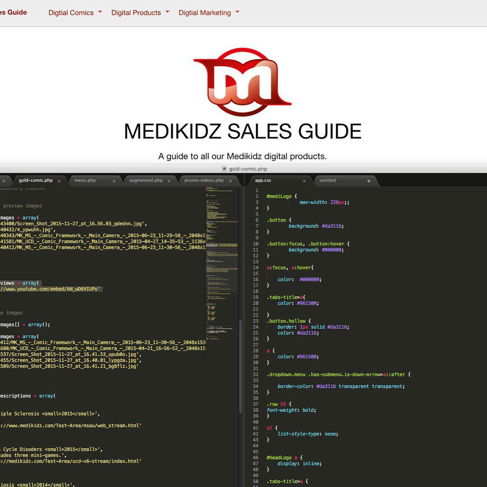Click line number 32 in app.css gutter
Viewport: 487px width, 487px height.
tap(256, 374)
